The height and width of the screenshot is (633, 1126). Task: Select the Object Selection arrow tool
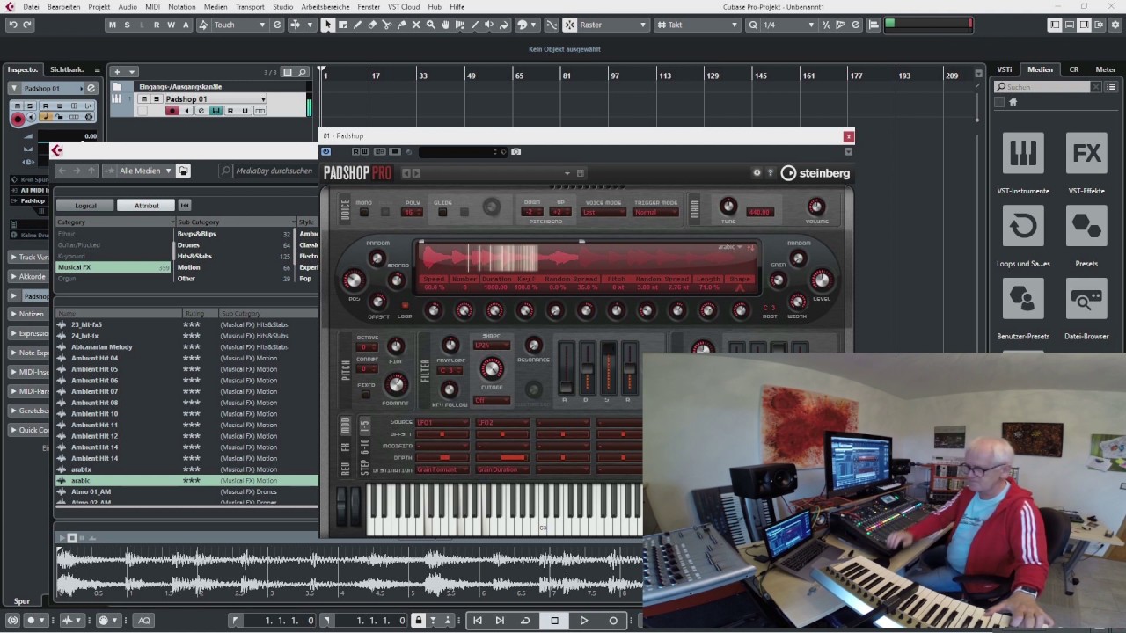[328, 25]
